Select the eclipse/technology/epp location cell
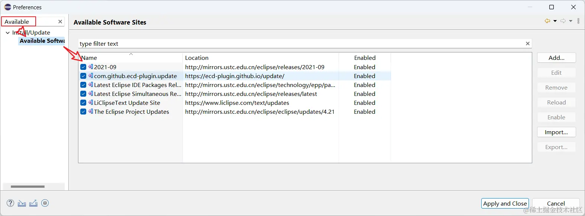This screenshot has height=216, width=585. pos(261,85)
